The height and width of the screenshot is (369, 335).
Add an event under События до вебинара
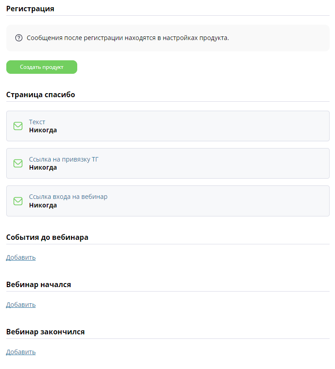pos(21,257)
